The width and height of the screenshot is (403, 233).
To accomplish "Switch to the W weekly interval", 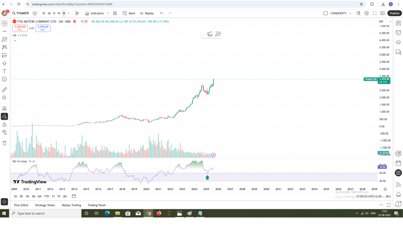I will click(59, 13).
